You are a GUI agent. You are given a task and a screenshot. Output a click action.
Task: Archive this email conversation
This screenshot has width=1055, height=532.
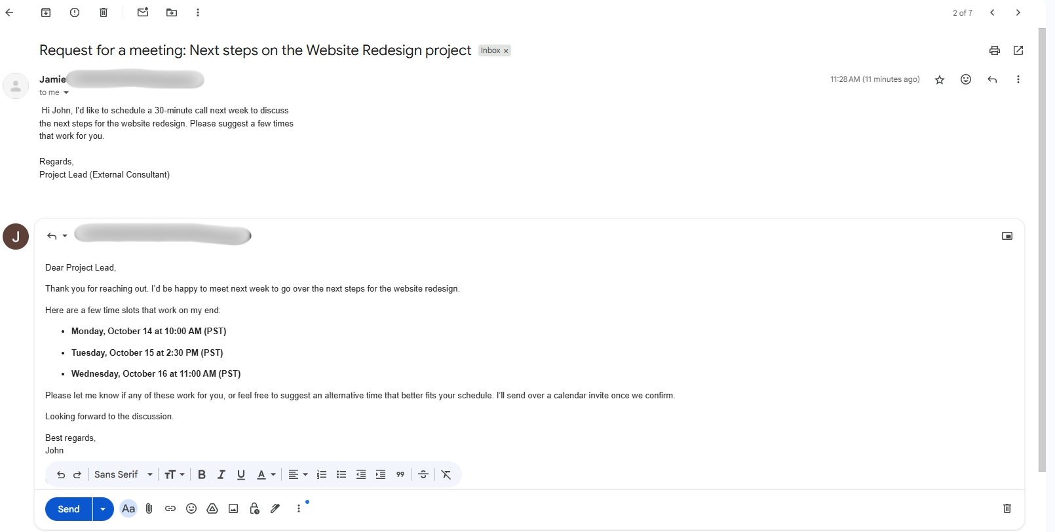point(46,12)
